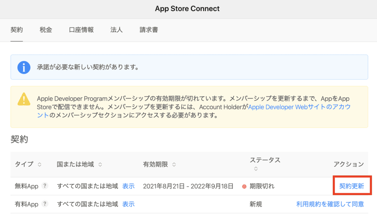This screenshot has width=377, height=223.
Task: Click the blue info icon in the notice banner
Action: click(x=24, y=67)
